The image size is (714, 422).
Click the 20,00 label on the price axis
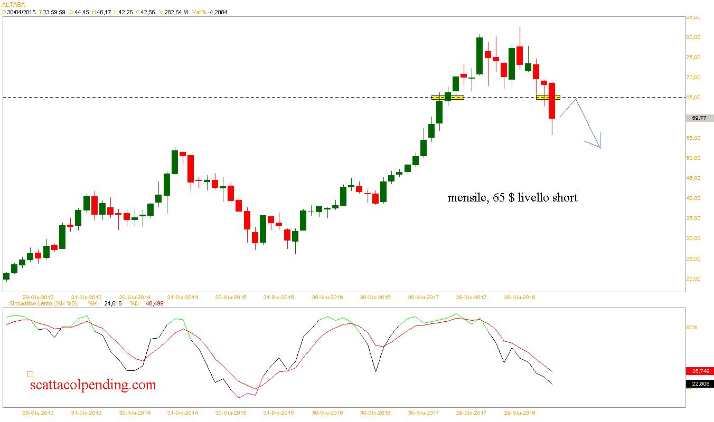click(693, 279)
